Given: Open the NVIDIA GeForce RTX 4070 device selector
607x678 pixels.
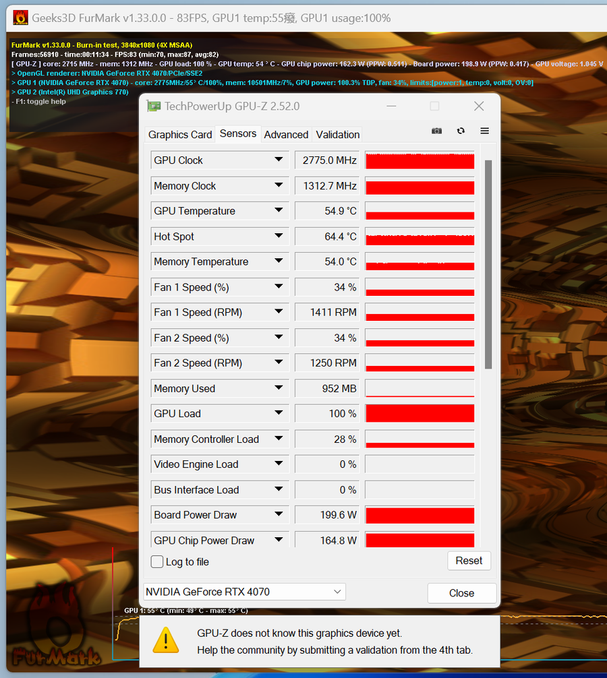Looking at the screenshot, I should [244, 592].
